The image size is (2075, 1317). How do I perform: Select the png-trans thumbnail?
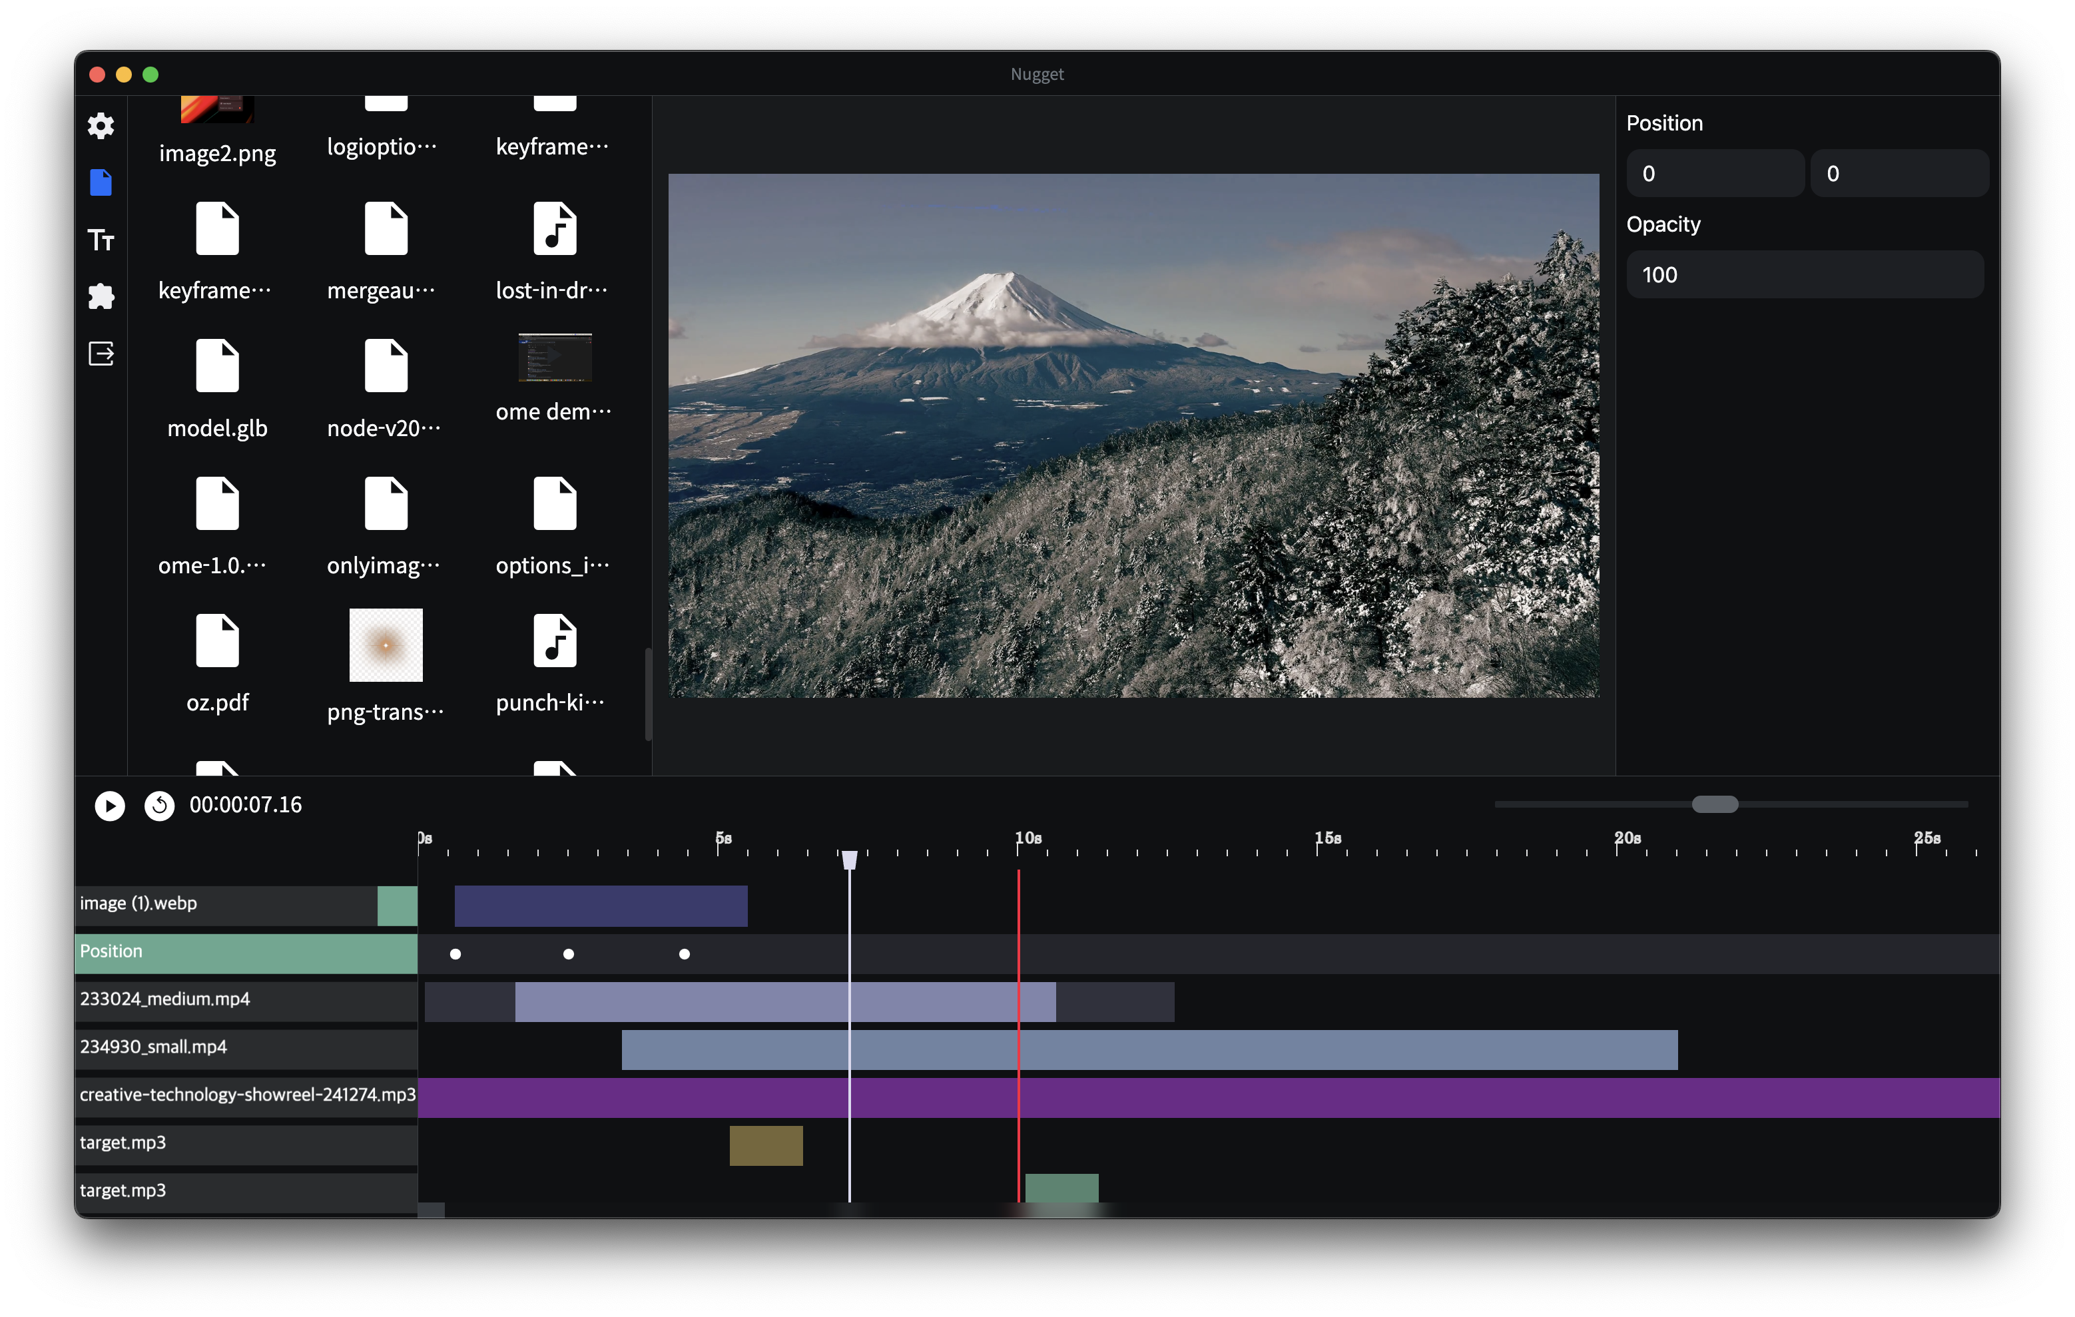(x=385, y=645)
